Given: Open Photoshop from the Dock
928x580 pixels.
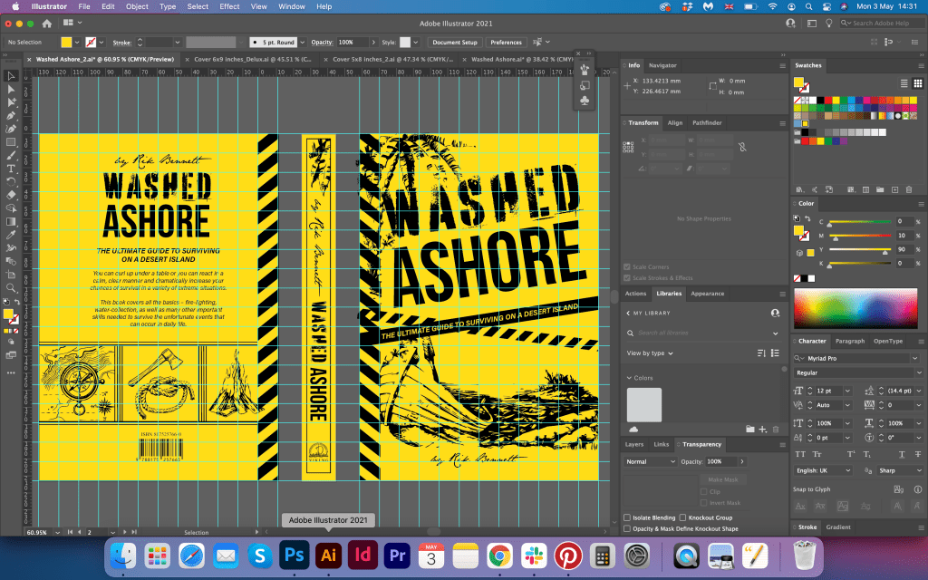Looking at the screenshot, I should (x=293, y=554).
